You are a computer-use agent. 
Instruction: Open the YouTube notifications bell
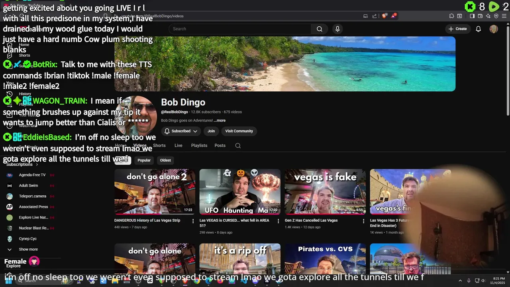(x=478, y=29)
